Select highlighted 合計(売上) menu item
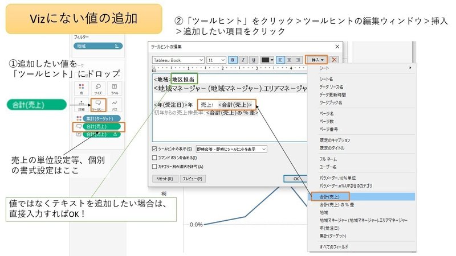Viewport: 456px width, 256px height. (361, 197)
